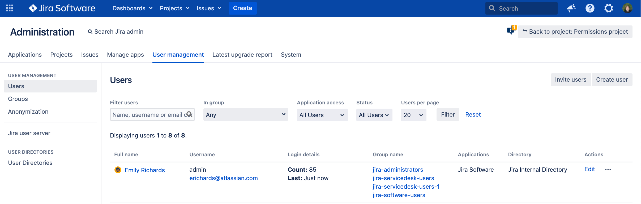Click Search Jira admin
The height and width of the screenshot is (204, 641).
pyautogui.click(x=116, y=32)
